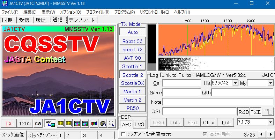Click the magnifying glass icon
Screen dimensions: 275x140
111,124
